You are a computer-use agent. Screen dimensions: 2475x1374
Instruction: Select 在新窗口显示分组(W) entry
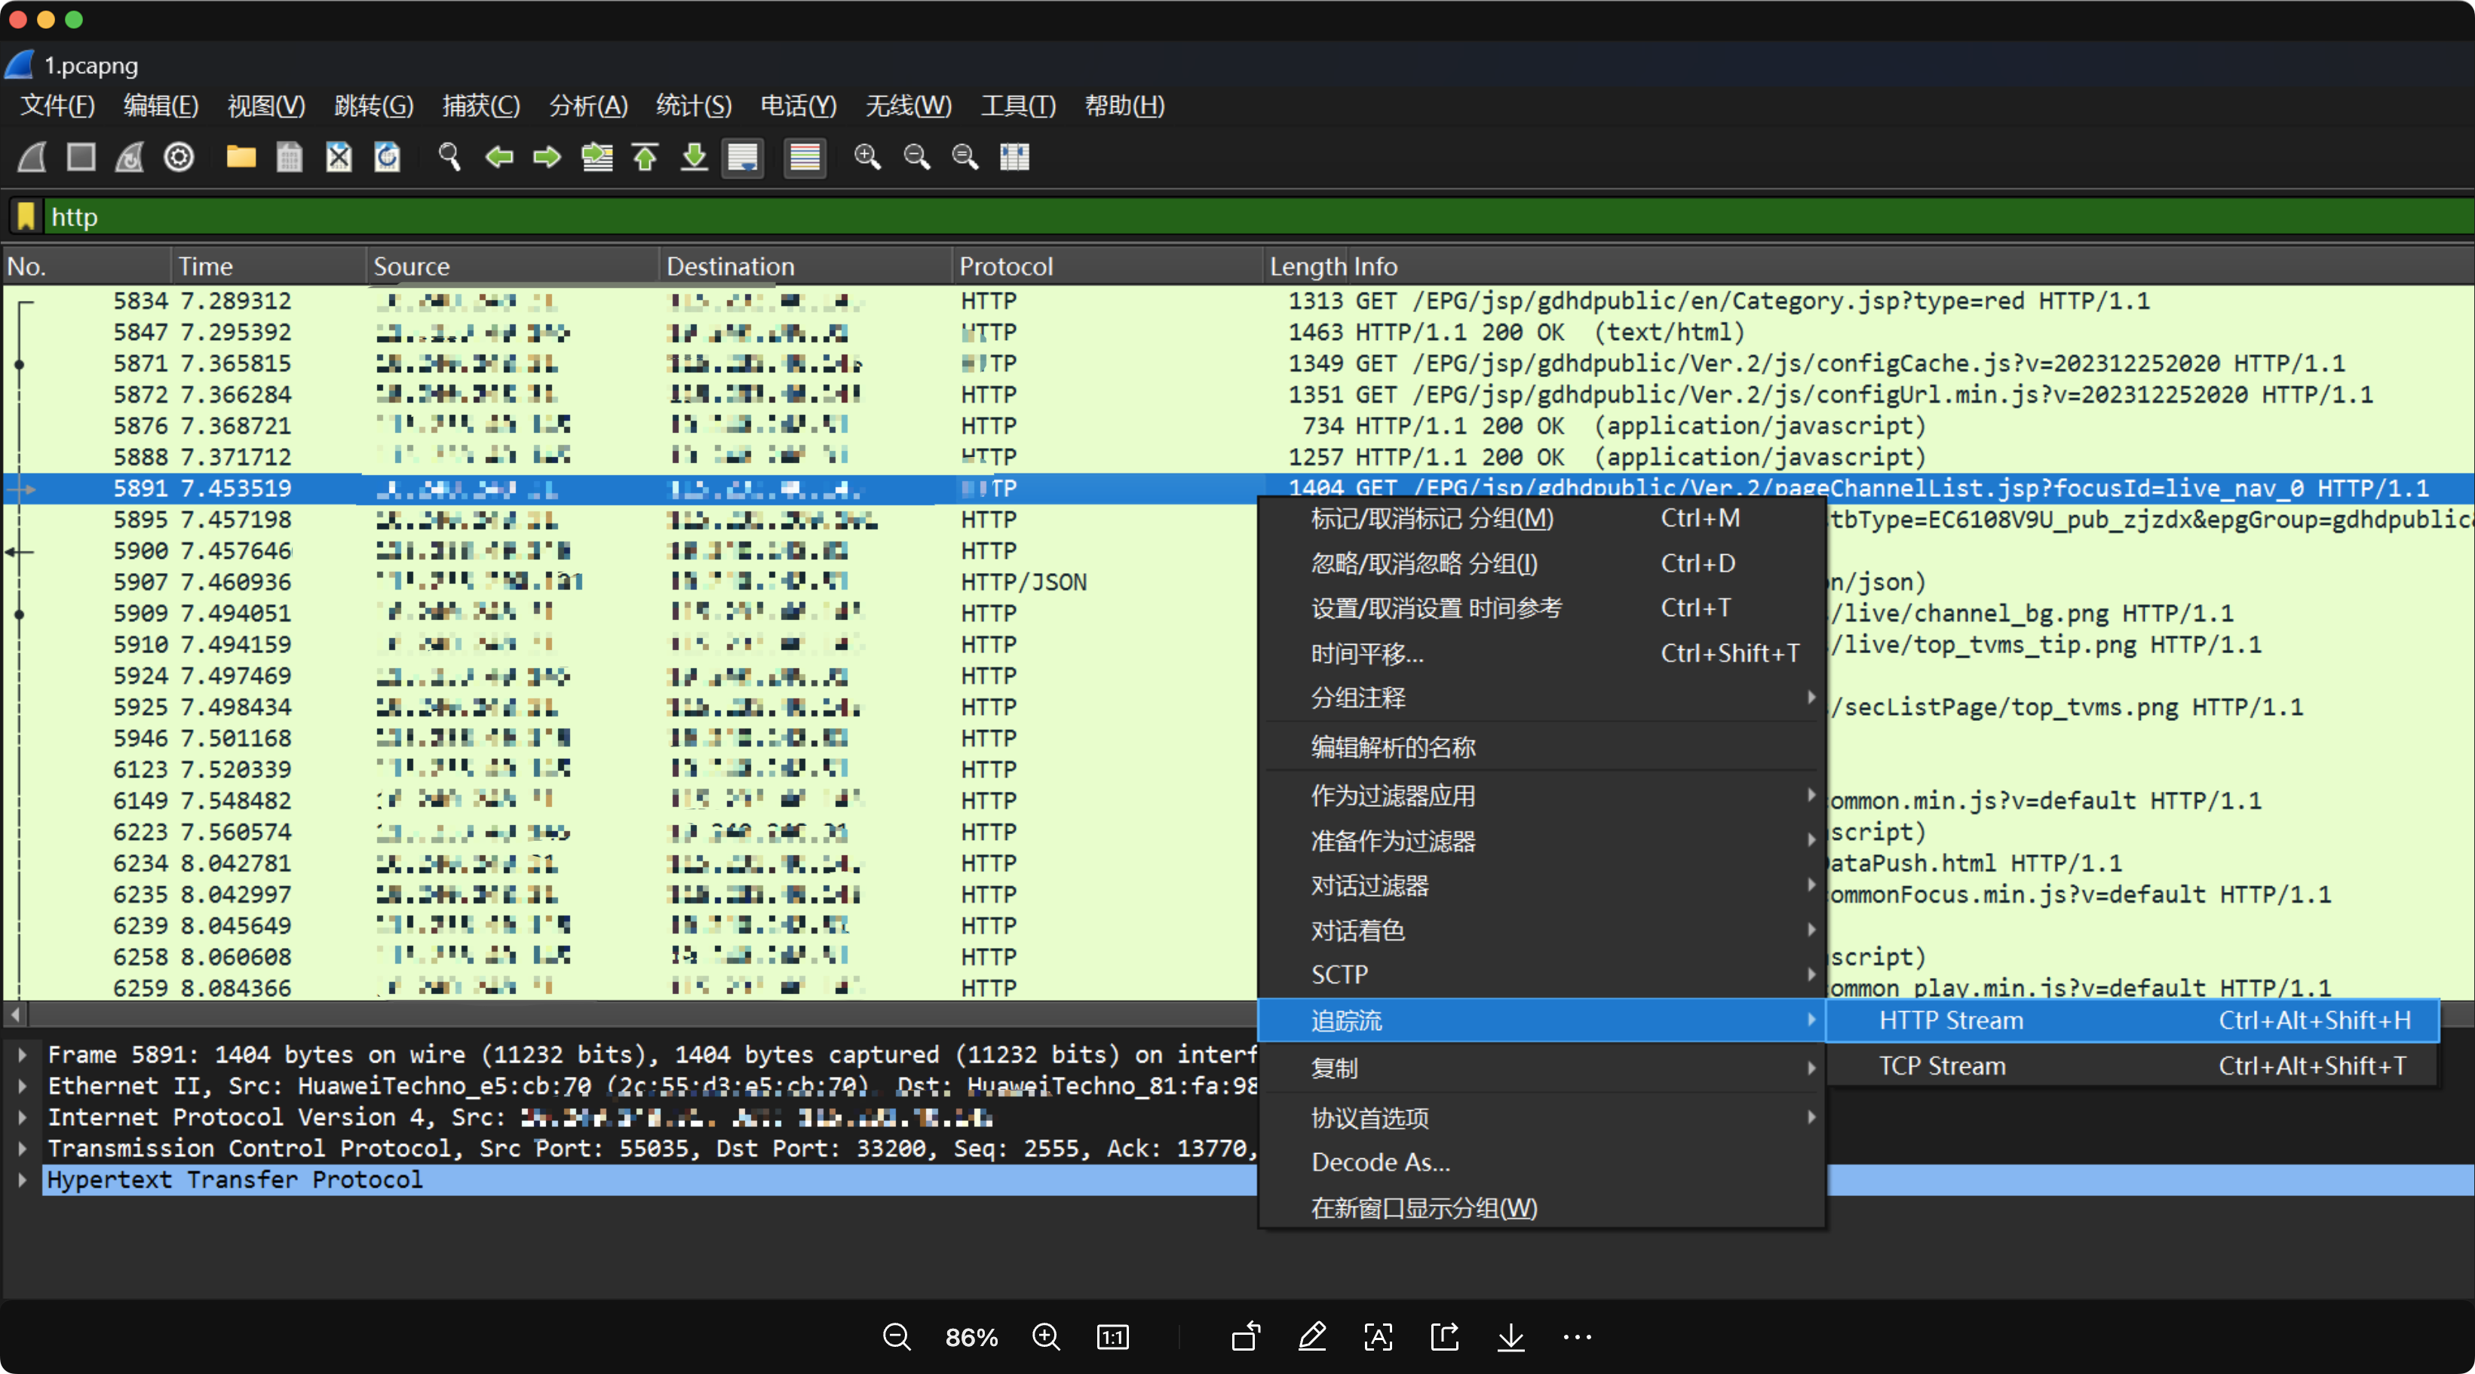coord(1541,1208)
